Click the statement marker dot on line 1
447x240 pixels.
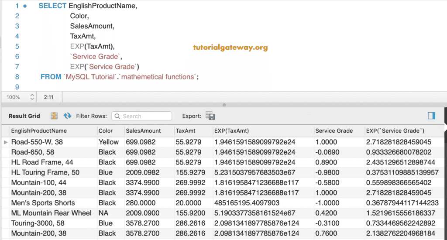pyautogui.click(x=24, y=6)
